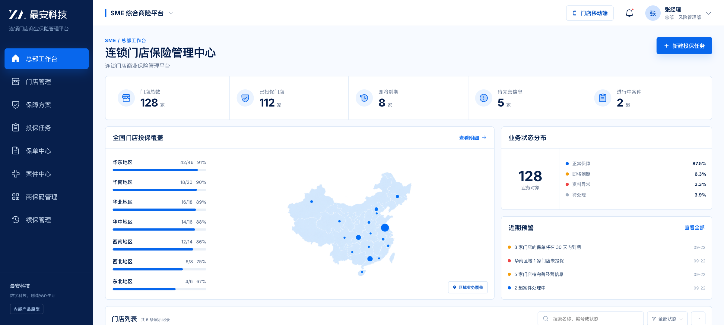Click the 东北地区 coverage progress bar

(159, 289)
